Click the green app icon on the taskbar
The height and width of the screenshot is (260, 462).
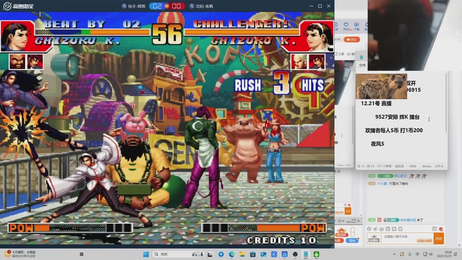click(x=316, y=254)
